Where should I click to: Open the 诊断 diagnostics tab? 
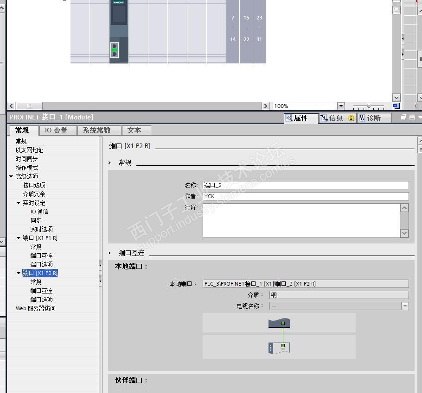[x=374, y=118]
